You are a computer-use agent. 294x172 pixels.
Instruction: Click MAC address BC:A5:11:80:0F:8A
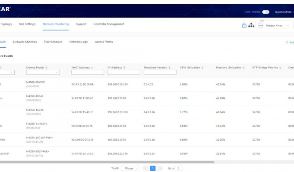point(82,84)
